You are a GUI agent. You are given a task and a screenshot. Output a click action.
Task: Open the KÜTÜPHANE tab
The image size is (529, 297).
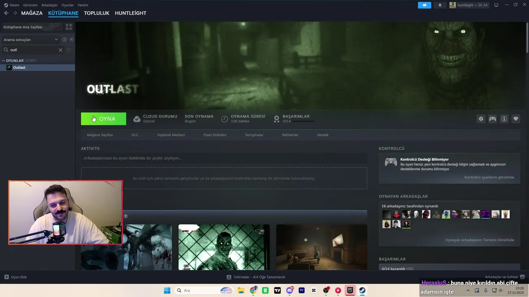(63, 13)
